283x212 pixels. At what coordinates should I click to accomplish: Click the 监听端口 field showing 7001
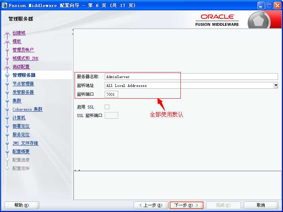111,94
